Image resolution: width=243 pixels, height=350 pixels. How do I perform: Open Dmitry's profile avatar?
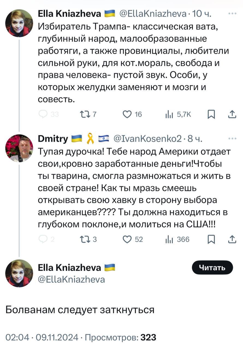coord(19,148)
